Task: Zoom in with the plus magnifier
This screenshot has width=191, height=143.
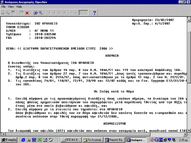Action: pos(36,13)
